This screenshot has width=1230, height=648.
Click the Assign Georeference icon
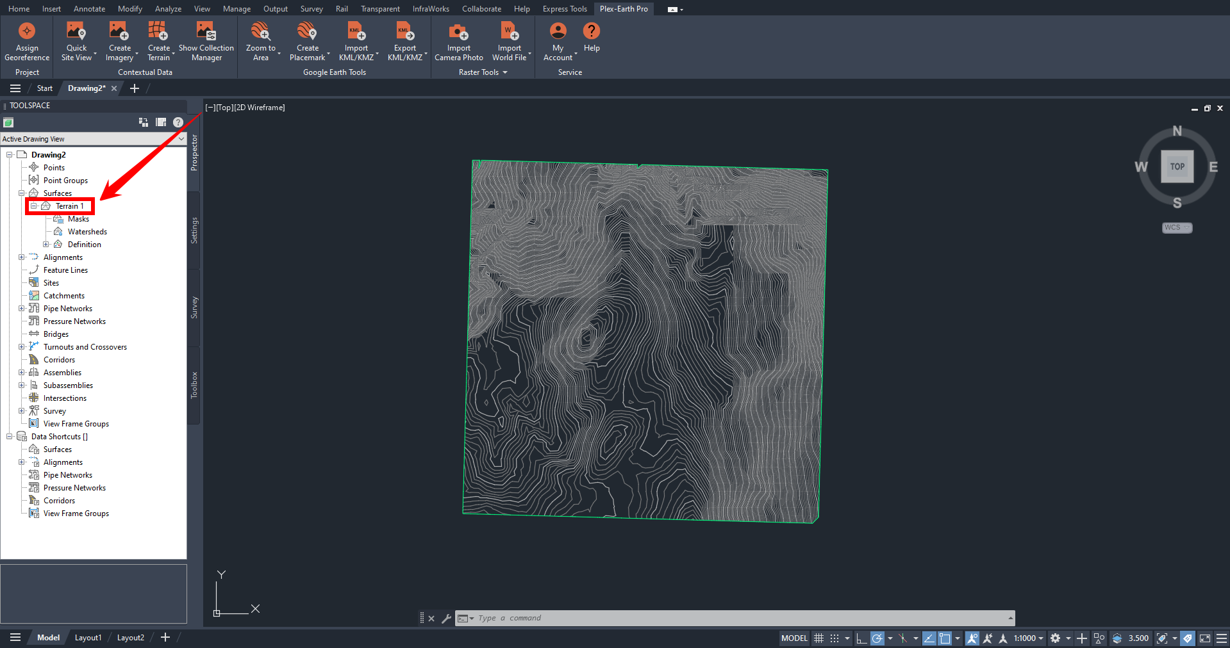click(x=27, y=31)
